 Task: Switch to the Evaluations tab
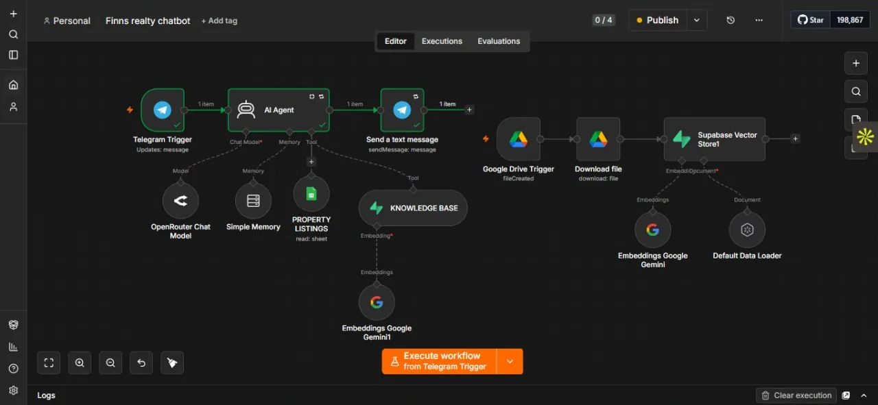coord(499,41)
